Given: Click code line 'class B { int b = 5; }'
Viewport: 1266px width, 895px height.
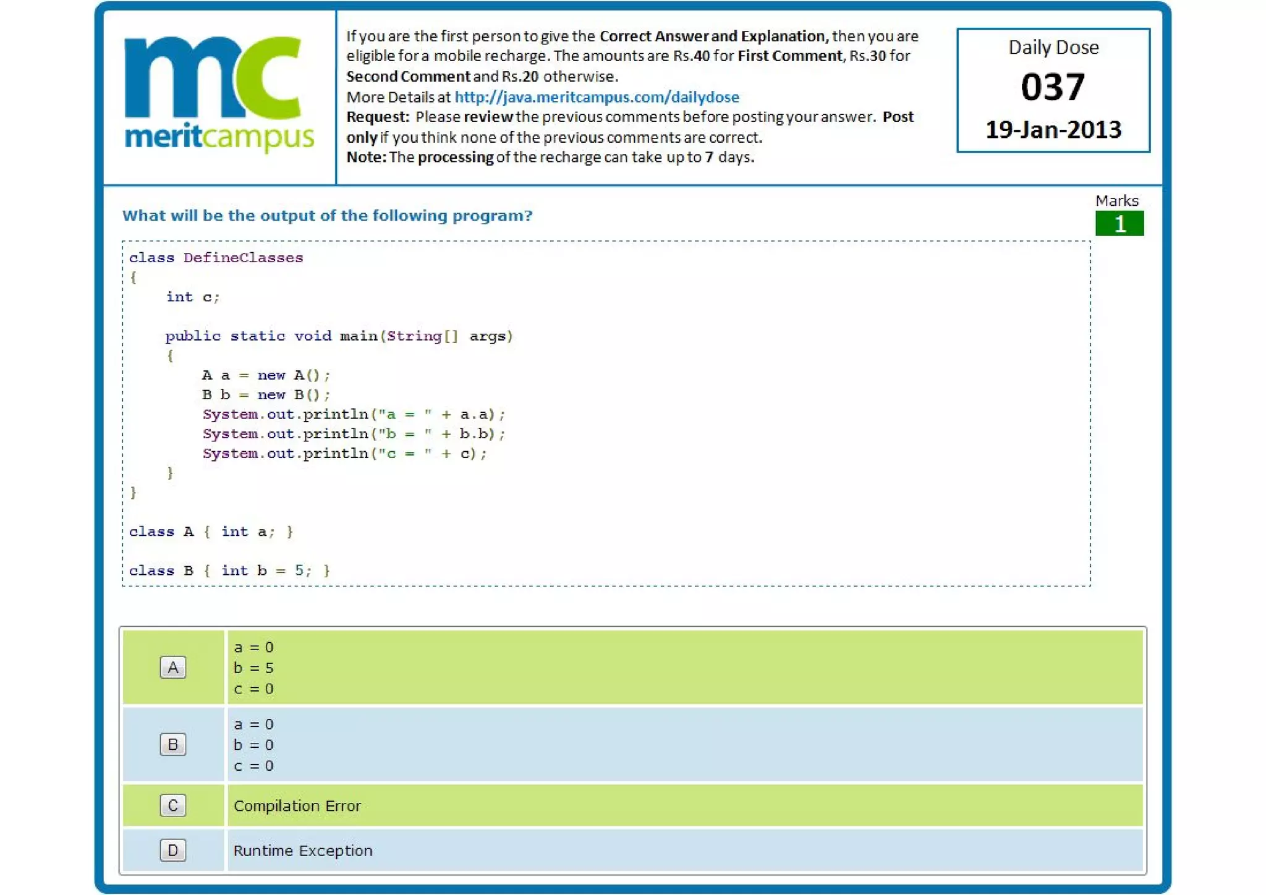Looking at the screenshot, I should coord(229,571).
